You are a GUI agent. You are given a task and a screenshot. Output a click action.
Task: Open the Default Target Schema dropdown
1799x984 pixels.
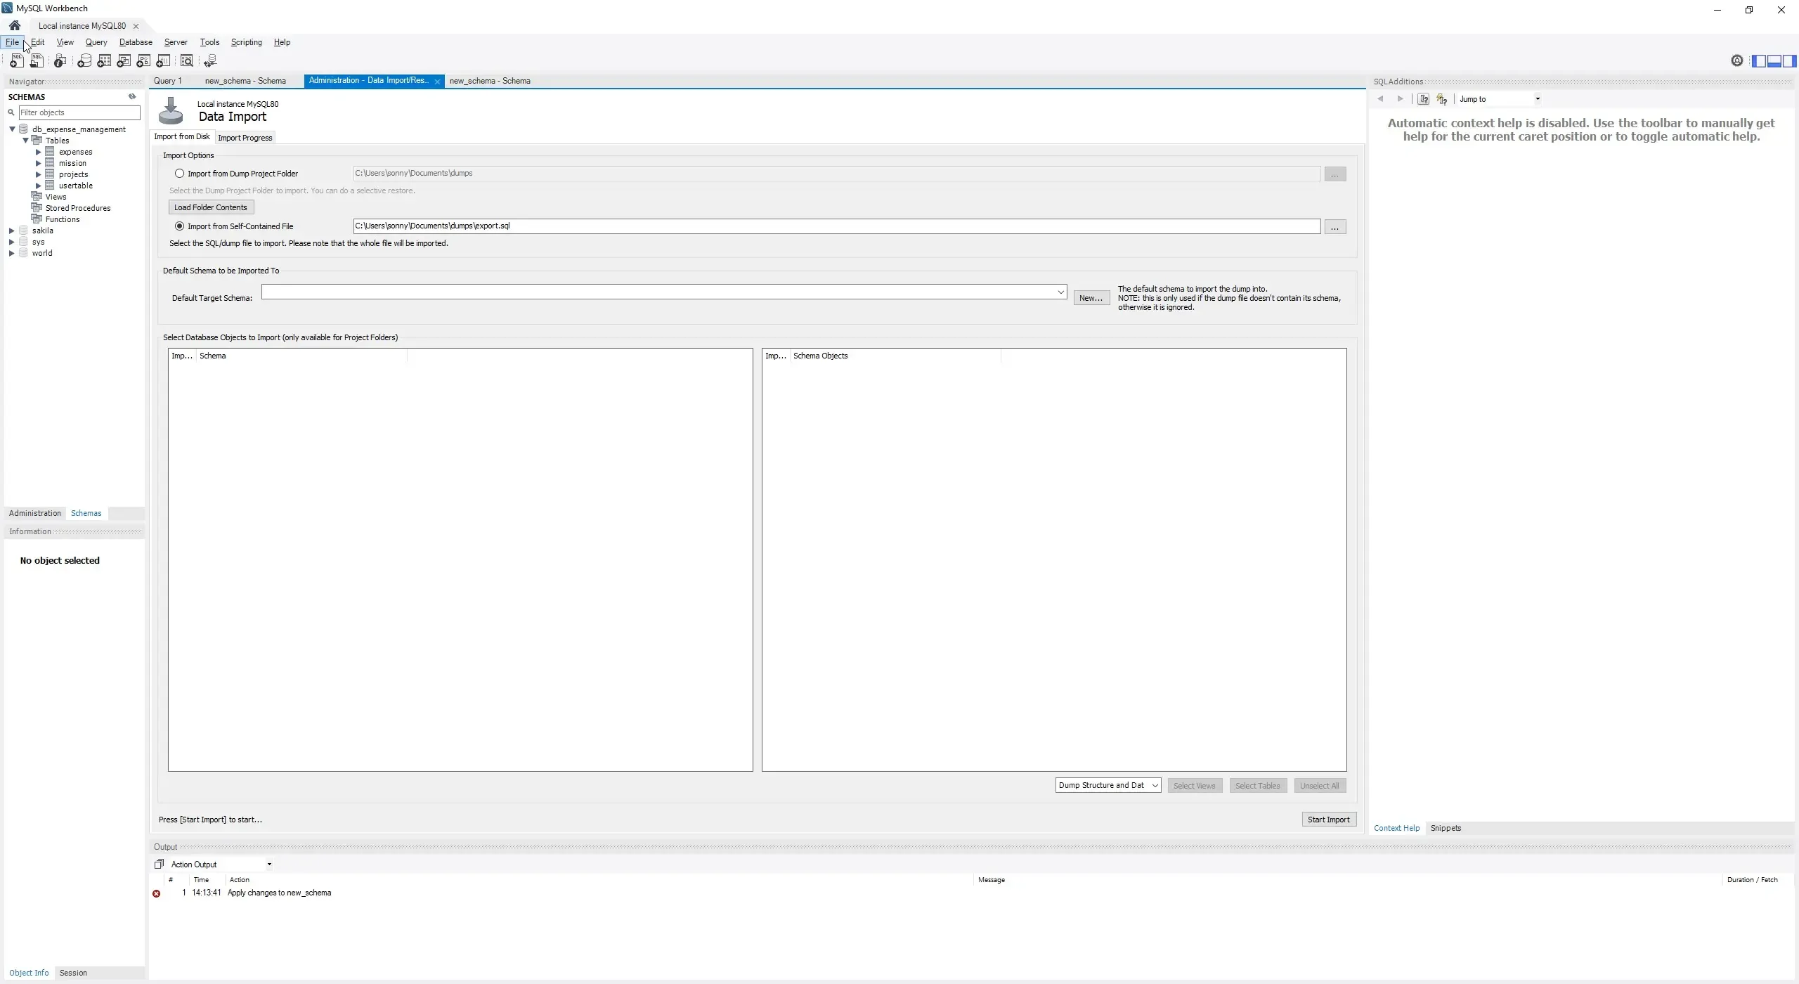point(1060,292)
